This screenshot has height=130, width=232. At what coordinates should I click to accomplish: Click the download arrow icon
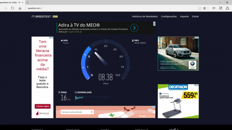click(76, 92)
